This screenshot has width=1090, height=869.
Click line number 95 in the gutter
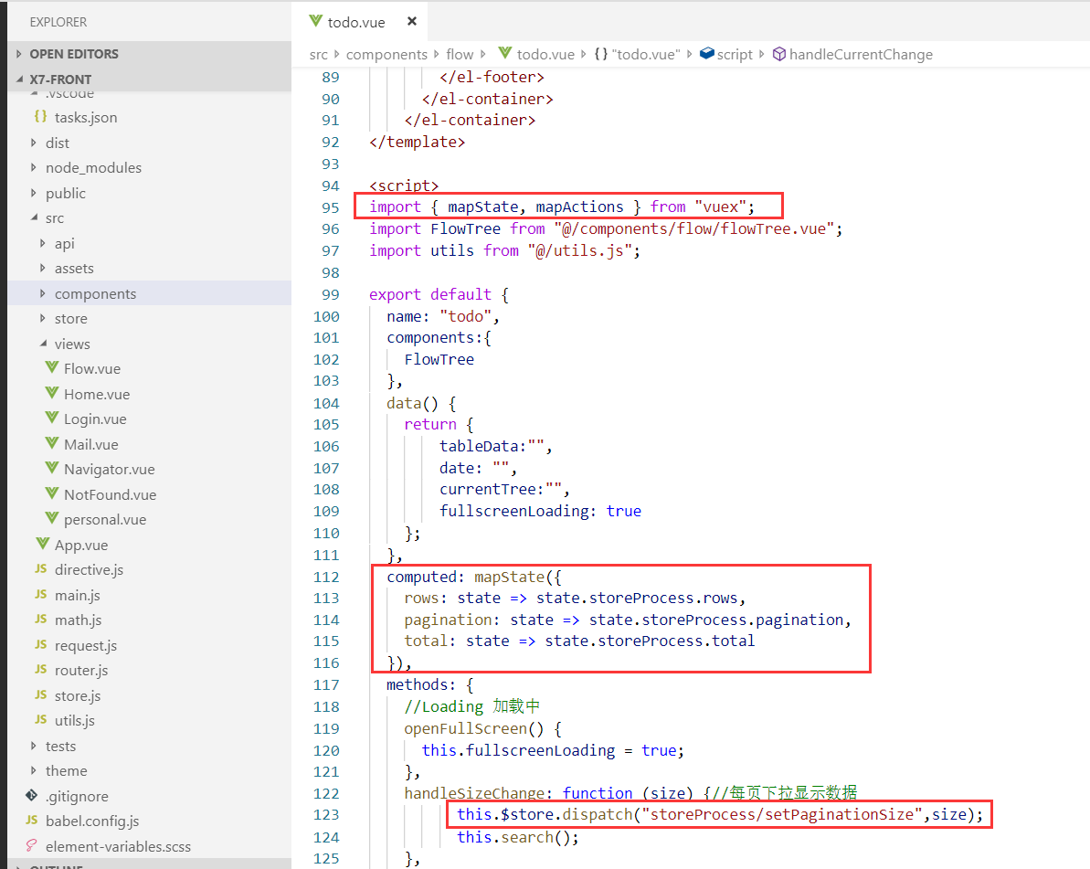tap(330, 207)
